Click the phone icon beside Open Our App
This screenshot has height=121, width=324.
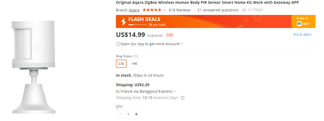(118, 44)
